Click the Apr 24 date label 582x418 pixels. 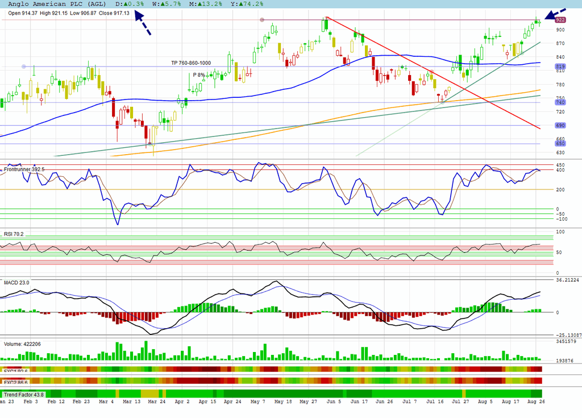232,402
